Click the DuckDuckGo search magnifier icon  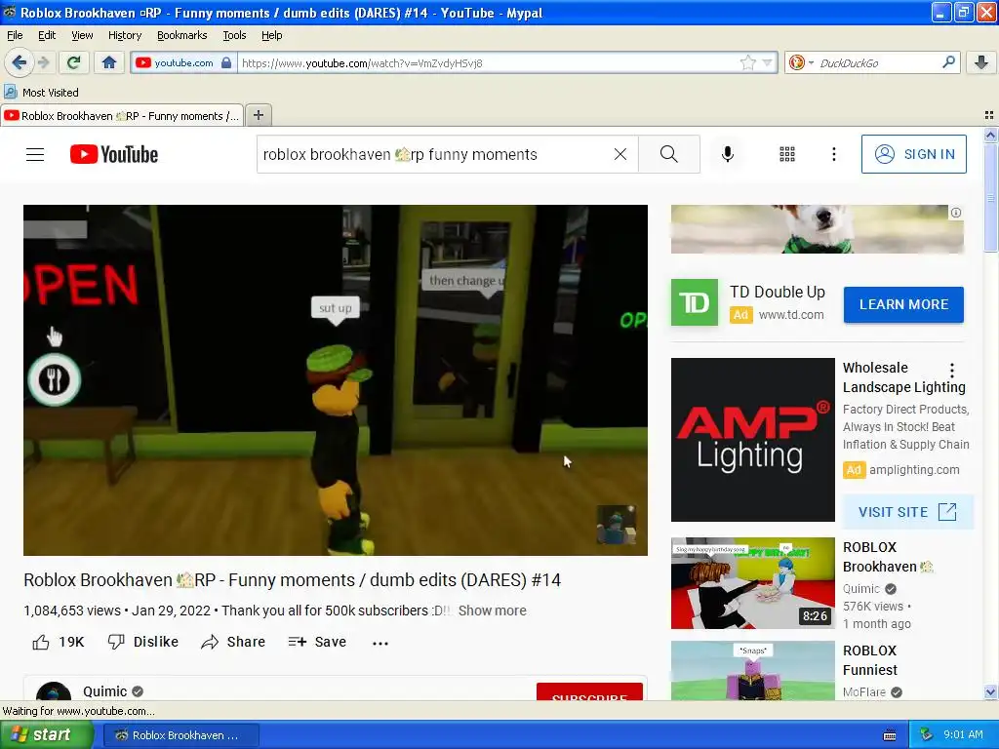(948, 62)
